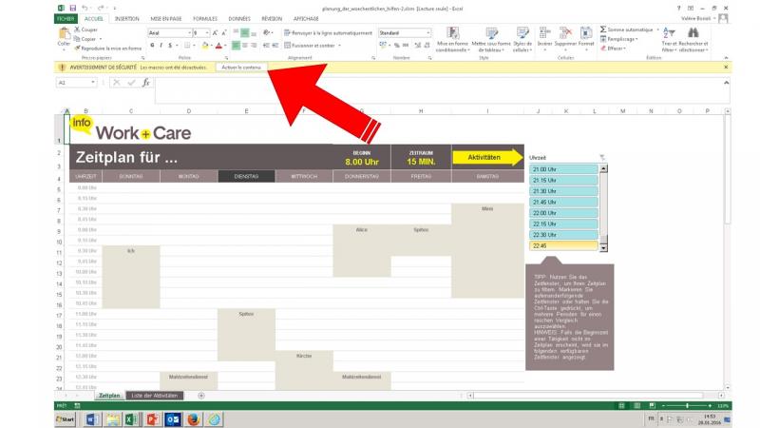The height and width of the screenshot is (428, 760).
Task: Open the FORMULES ribbon tab
Action: tap(204, 18)
